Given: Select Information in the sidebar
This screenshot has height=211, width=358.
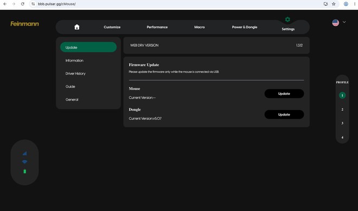Looking at the screenshot, I should [74, 61].
